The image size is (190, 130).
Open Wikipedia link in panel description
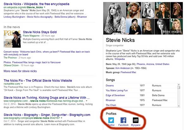coord(120,59)
